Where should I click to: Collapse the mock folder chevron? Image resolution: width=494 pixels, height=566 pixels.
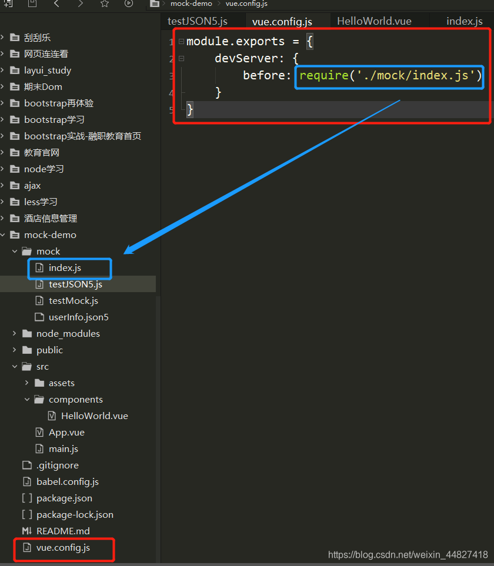click(x=15, y=251)
